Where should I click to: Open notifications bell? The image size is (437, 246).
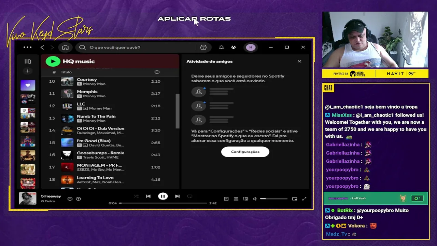(221, 47)
